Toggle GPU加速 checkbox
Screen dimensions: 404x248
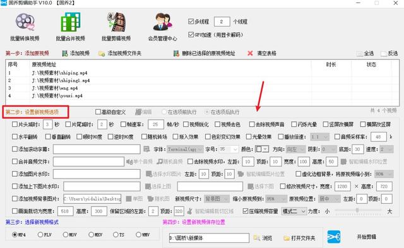coord(191,35)
